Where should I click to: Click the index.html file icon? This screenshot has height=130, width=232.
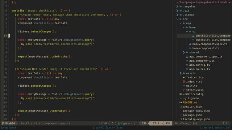(x=184, y=82)
